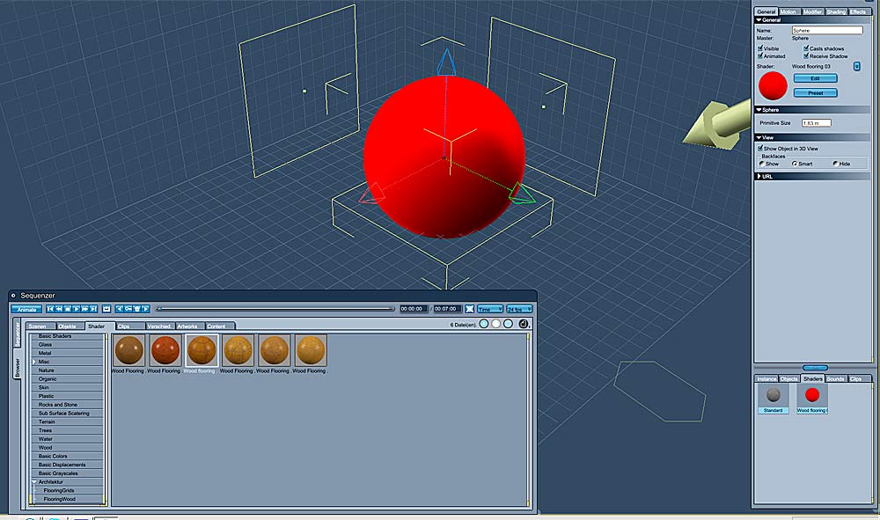Open the Sounds tab in lower panel

[835, 378]
